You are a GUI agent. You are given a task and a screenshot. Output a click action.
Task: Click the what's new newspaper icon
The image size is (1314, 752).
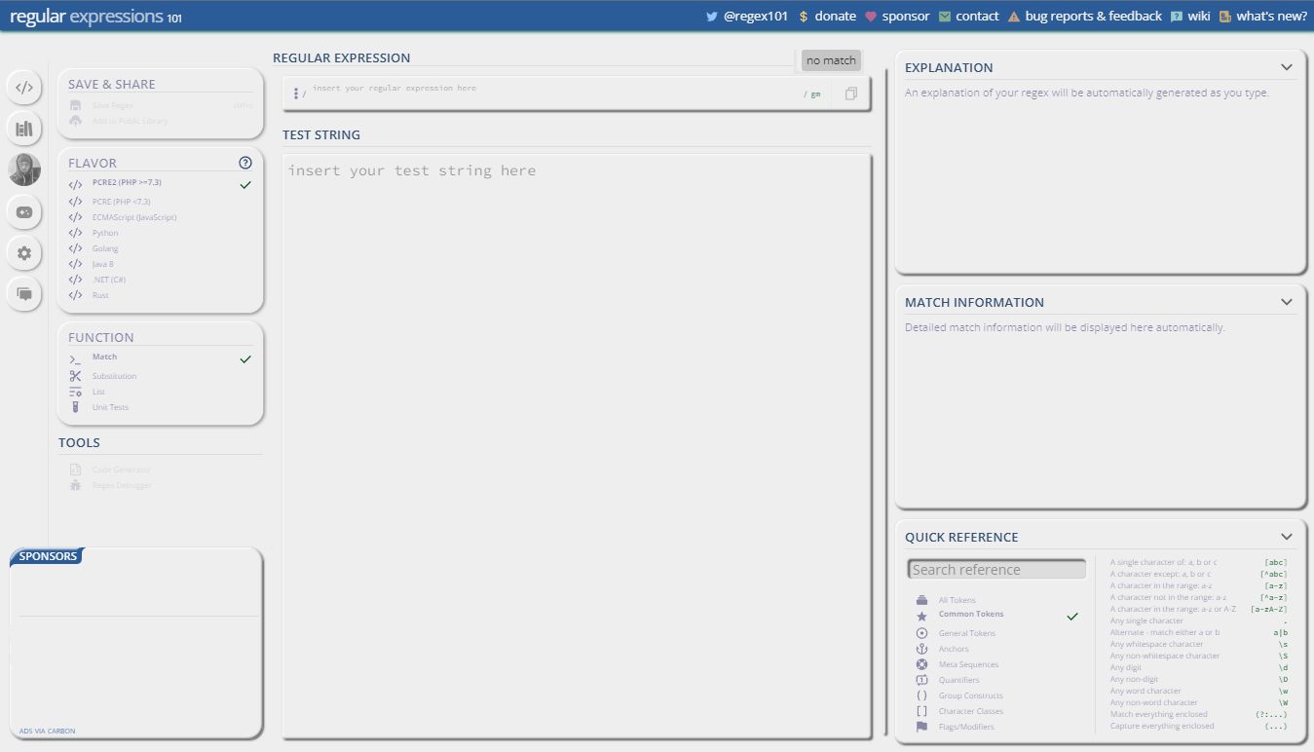point(1225,17)
